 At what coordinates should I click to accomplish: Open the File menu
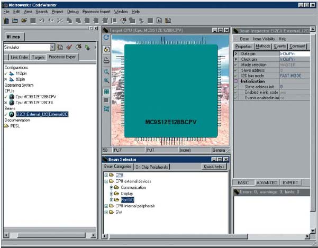point(6,12)
